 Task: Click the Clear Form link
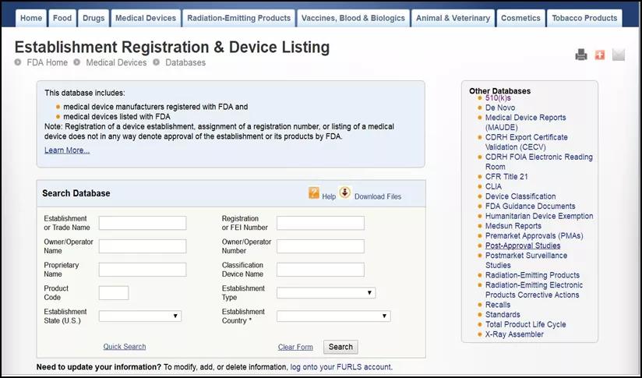click(x=295, y=347)
